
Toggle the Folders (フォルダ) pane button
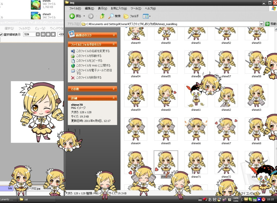point(131,16)
